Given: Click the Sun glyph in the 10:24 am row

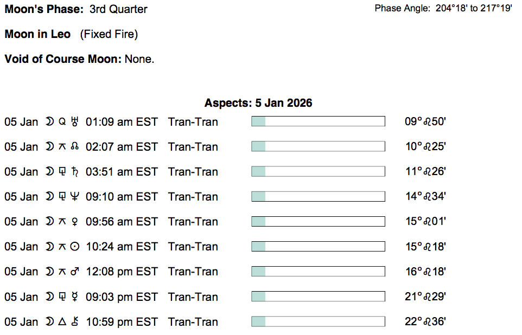Looking at the screenshot, I should 75,247.
